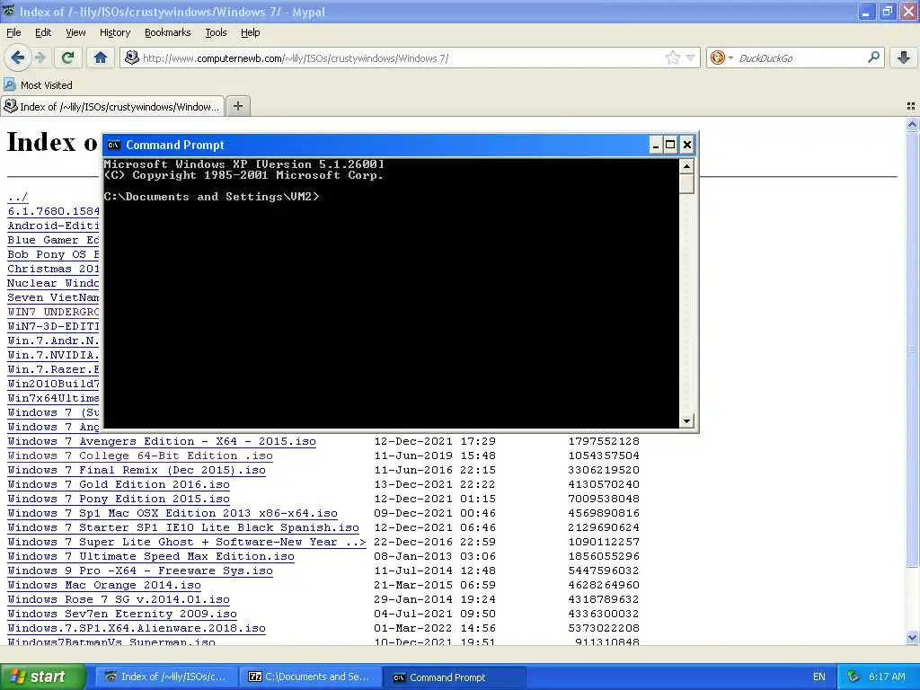920x690 pixels.
Task: Go back with the browser Back arrow
Action: (18, 57)
